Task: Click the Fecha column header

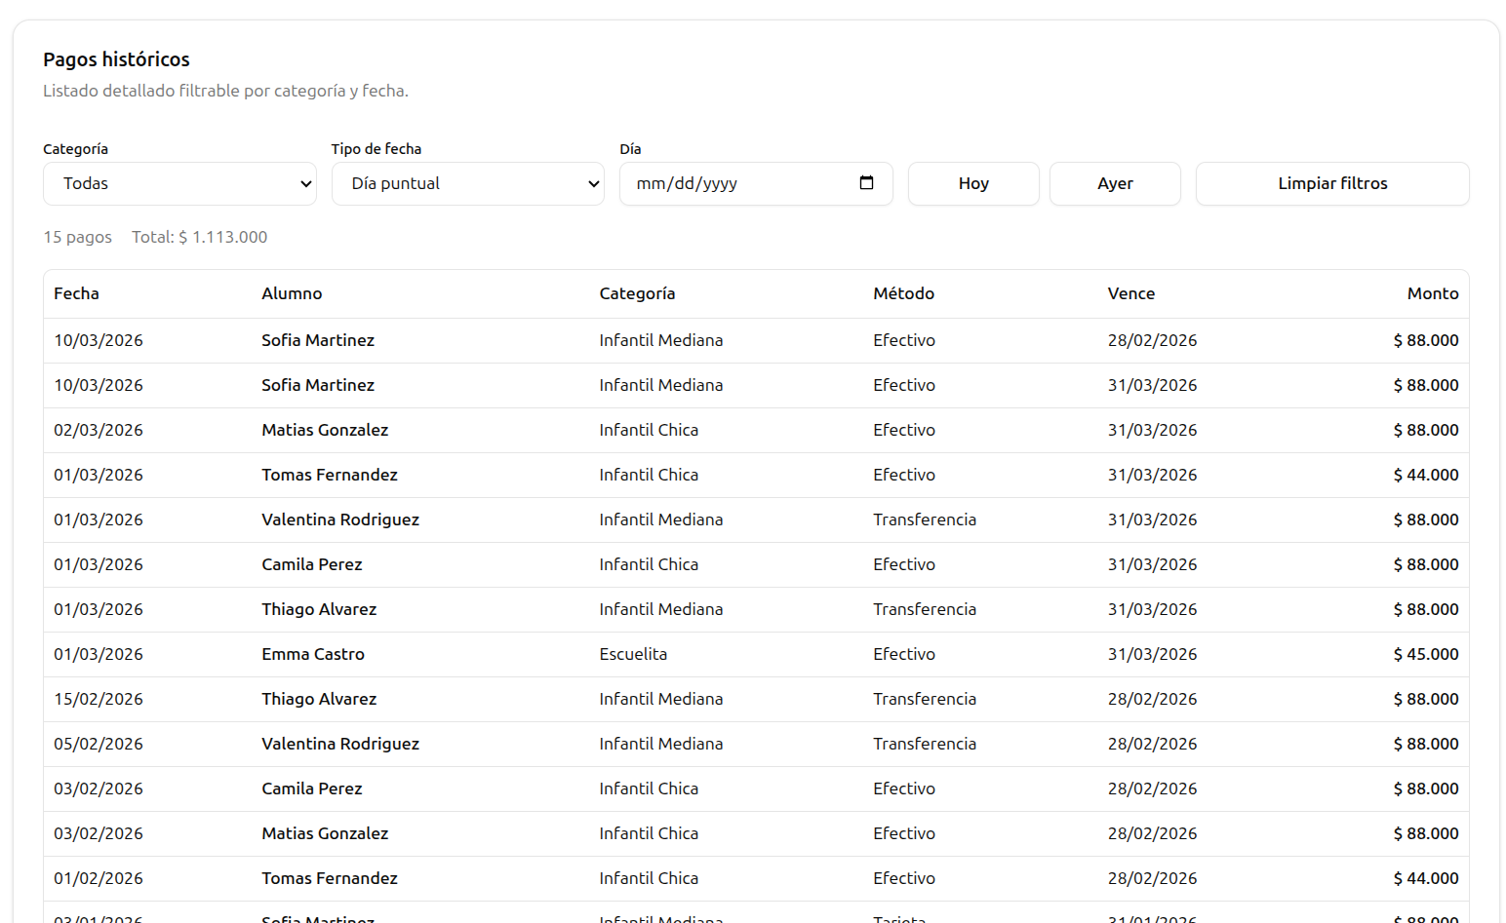Action: click(x=76, y=293)
